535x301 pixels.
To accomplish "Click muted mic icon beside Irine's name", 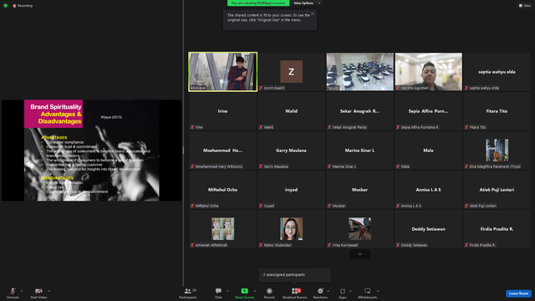I will [192, 127].
